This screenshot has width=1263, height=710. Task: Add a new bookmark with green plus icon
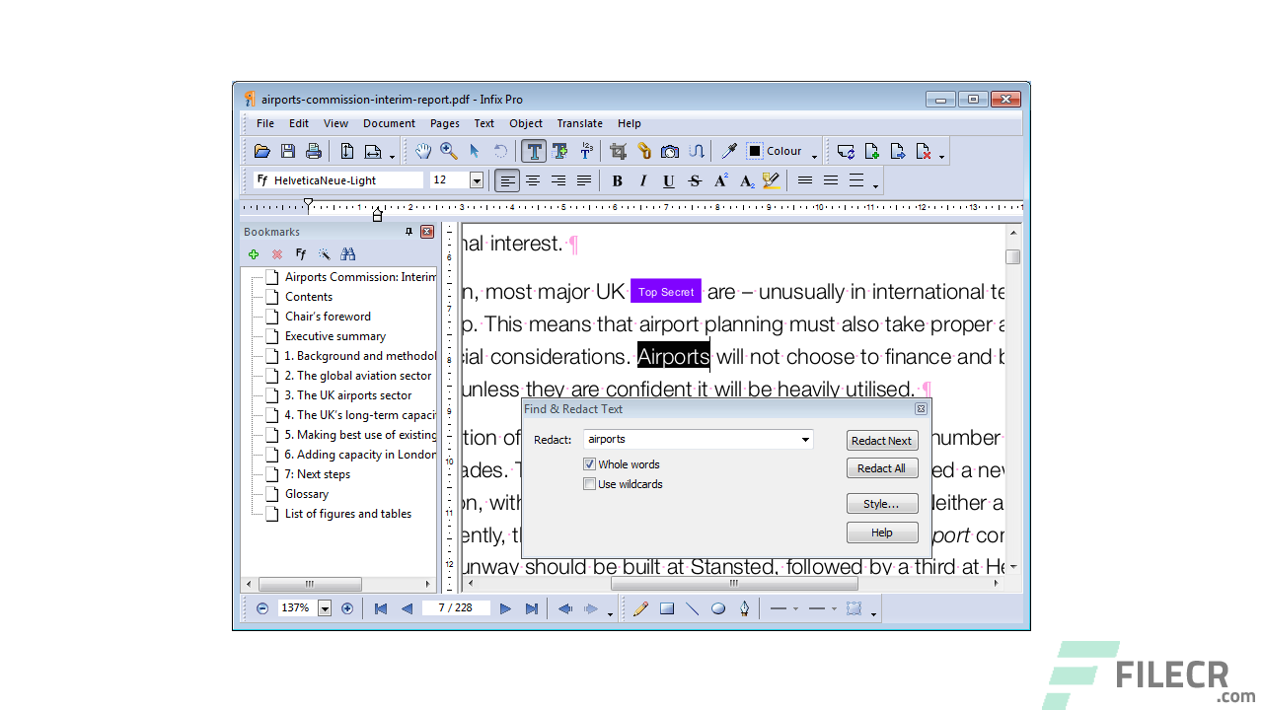(x=254, y=253)
